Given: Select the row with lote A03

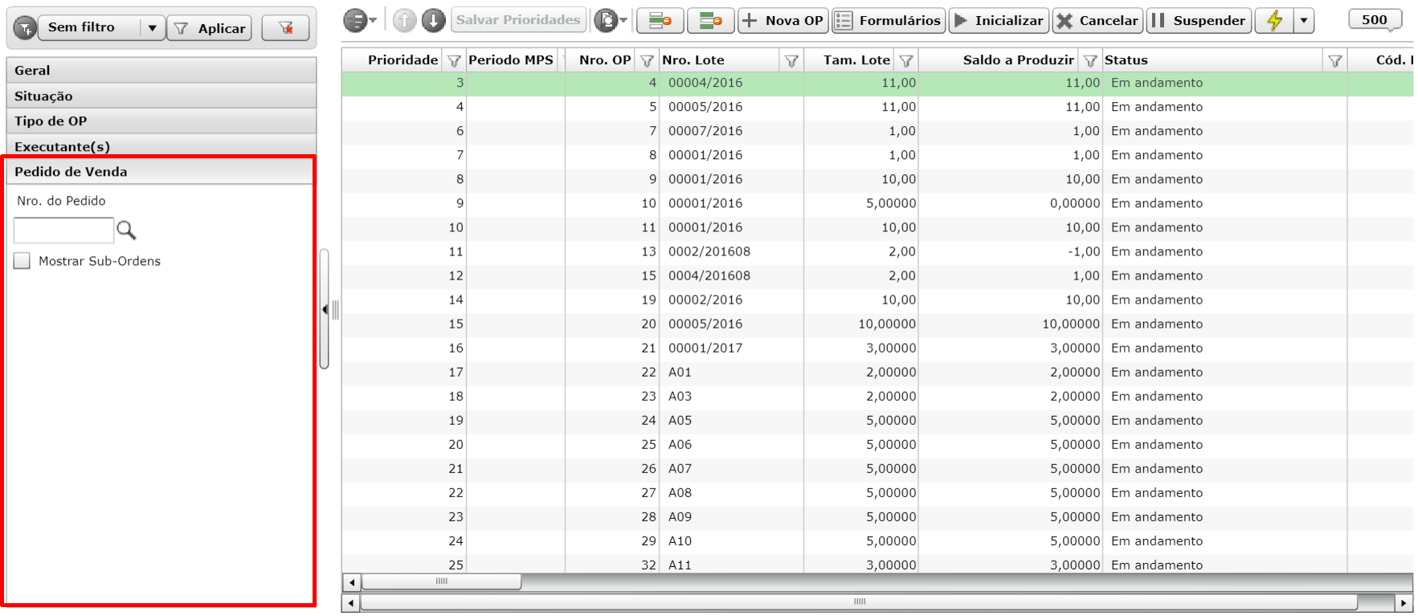Looking at the screenshot, I should click(877, 396).
